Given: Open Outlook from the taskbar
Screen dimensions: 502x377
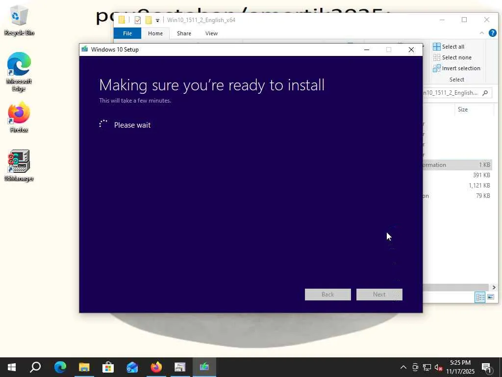Looking at the screenshot, I should (x=132, y=367).
